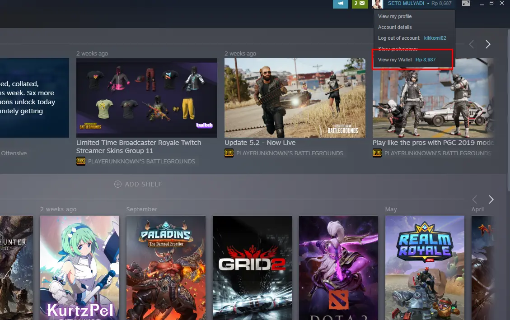Select the GRID 2 game cover
Viewport: 510px width, 320px height.
pos(252,267)
